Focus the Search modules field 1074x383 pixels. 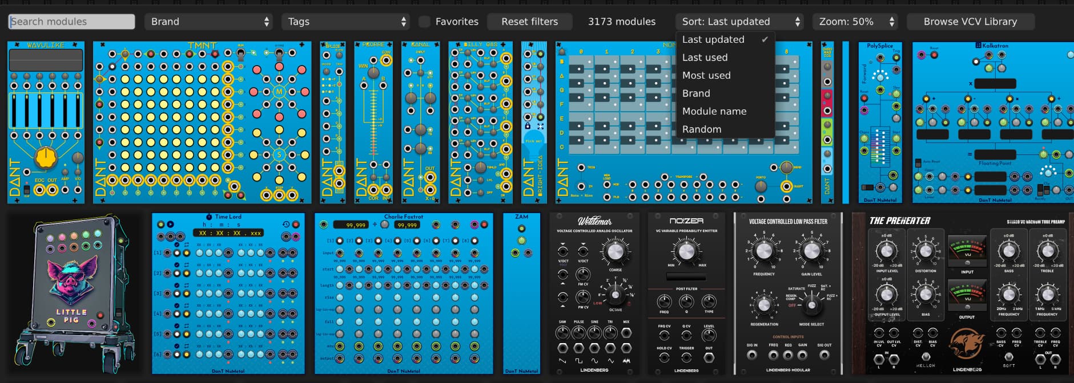tap(72, 22)
